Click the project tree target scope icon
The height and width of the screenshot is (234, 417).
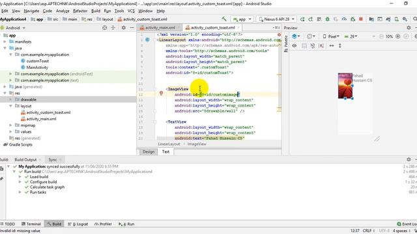(104, 27)
